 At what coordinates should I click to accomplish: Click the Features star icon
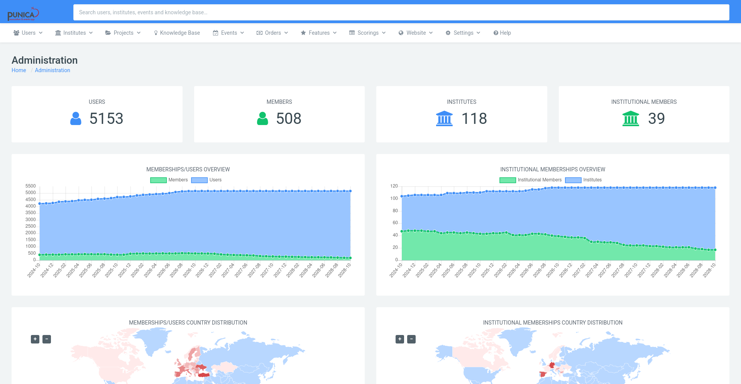coord(303,33)
